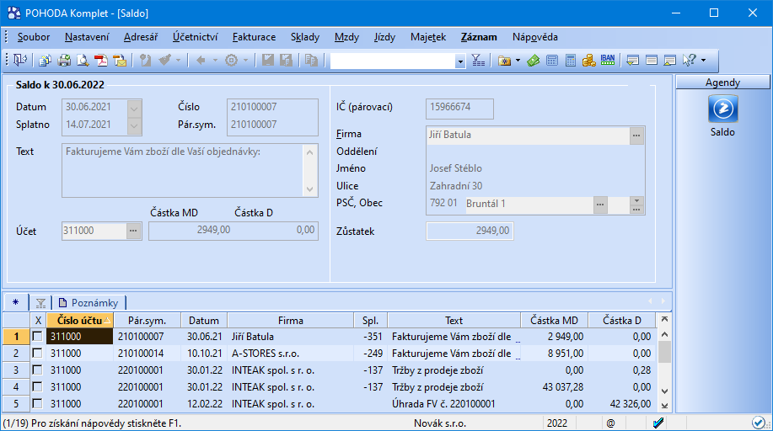
Task: Click the filter tab icon beside Poznámky
Action: [x=40, y=302]
